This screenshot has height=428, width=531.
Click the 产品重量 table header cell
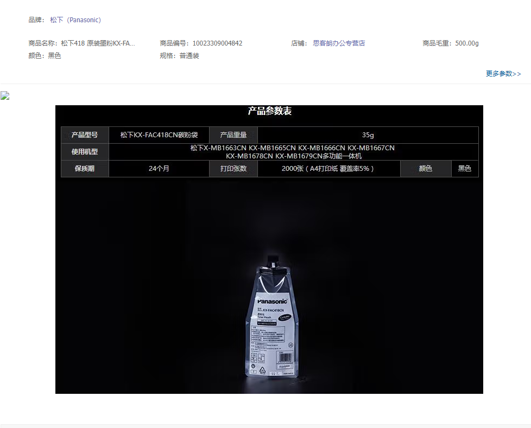pos(233,135)
